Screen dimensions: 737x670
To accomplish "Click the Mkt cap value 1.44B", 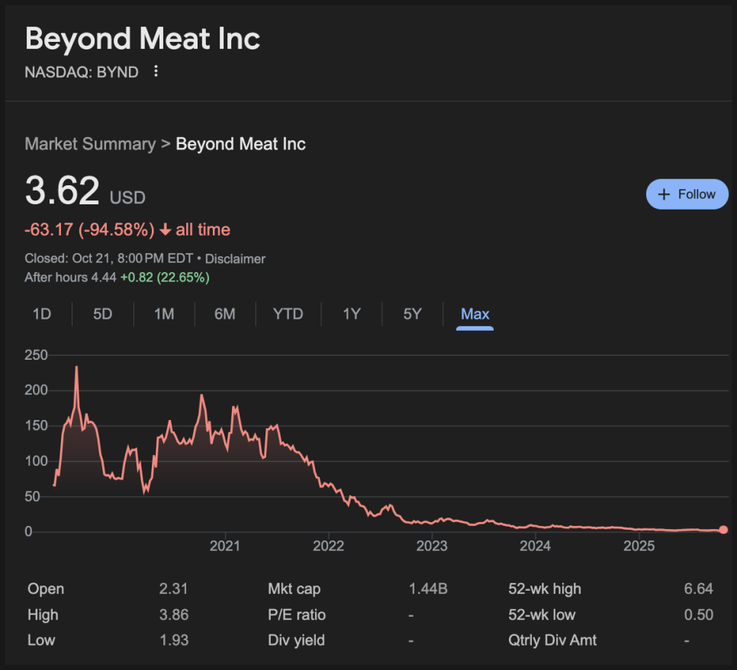I will pos(428,589).
